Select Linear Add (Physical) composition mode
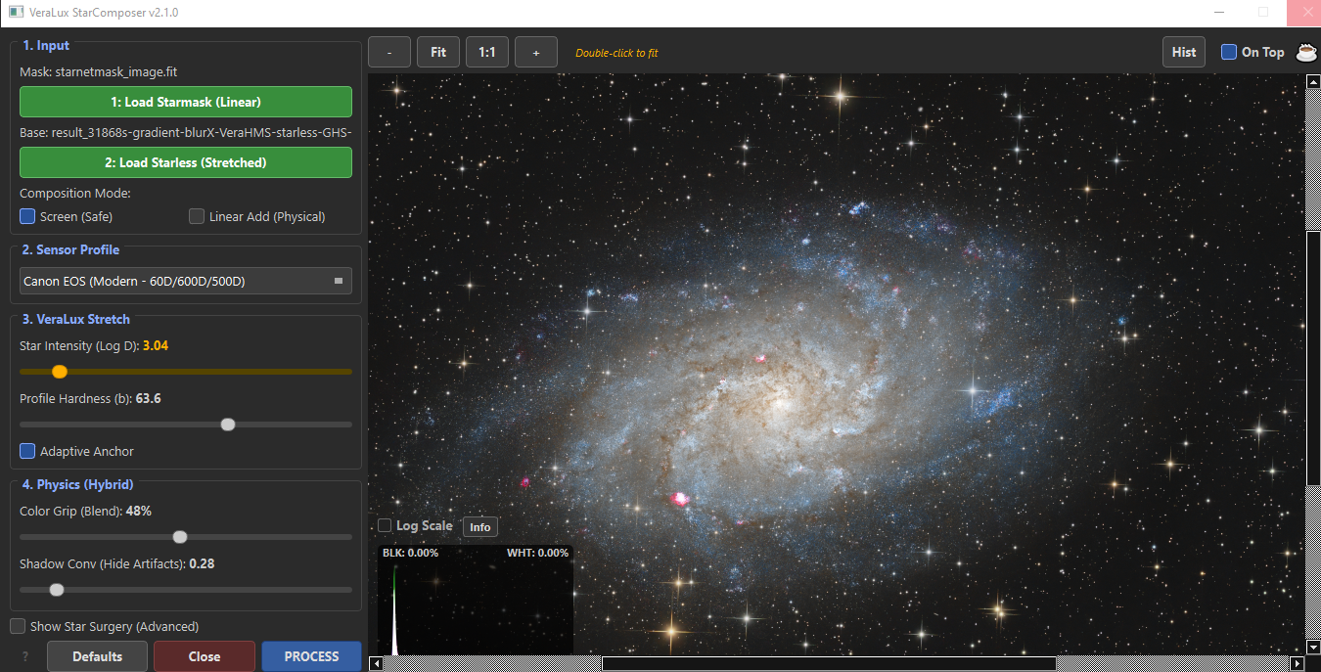The width and height of the screenshot is (1321, 672). click(x=197, y=216)
